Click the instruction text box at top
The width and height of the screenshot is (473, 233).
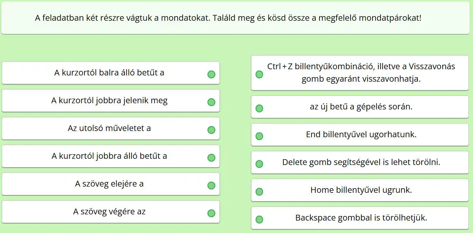point(236,18)
